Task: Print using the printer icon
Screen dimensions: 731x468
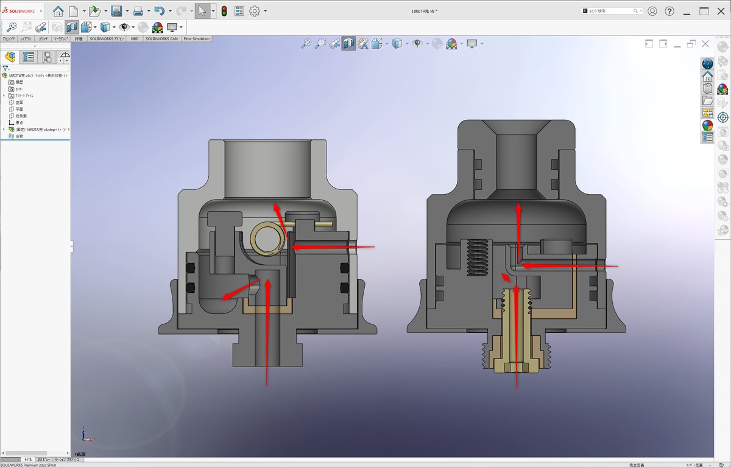Action: coord(138,11)
